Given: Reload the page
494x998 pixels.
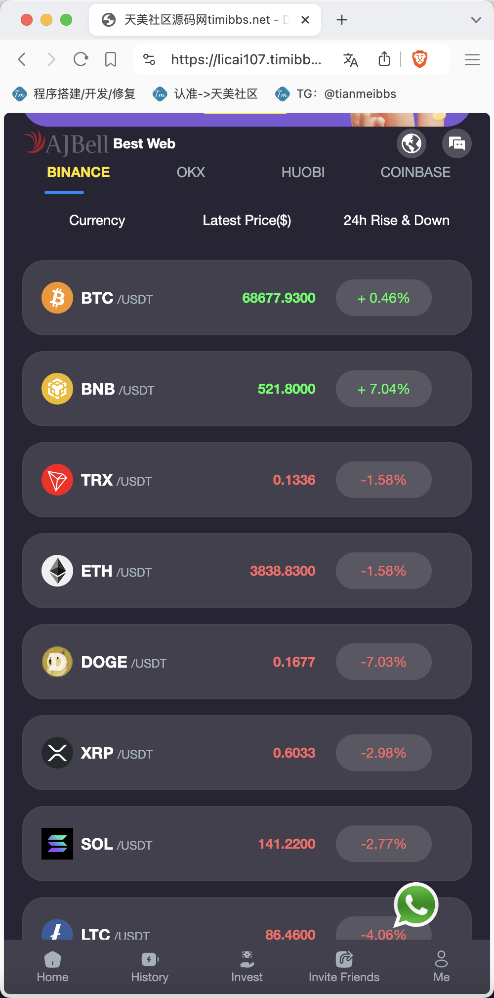Looking at the screenshot, I should click(81, 60).
